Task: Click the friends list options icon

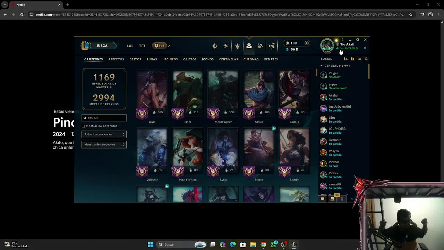Action: 359,59
